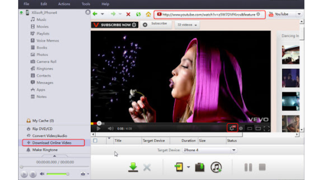Open the 32 videos dropdown
Screen dimensions: 321x180
(187, 25)
